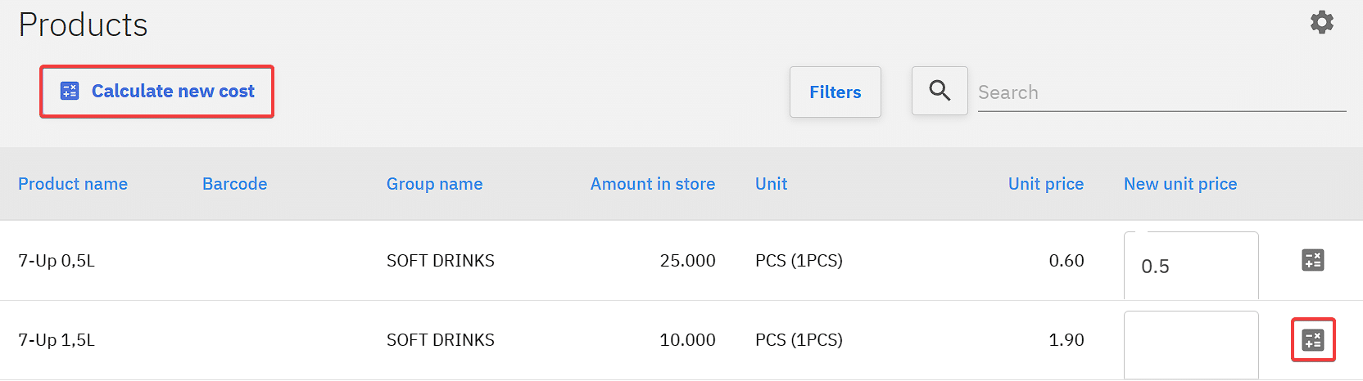Select the 7-Up 0,5L product name
1363x381 pixels.
click(57, 261)
